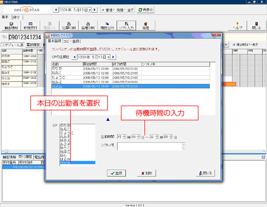Click the 履歴出力 history export toolbar icon
This screenshot has height=207, width=267.
(x=107, y=26)
